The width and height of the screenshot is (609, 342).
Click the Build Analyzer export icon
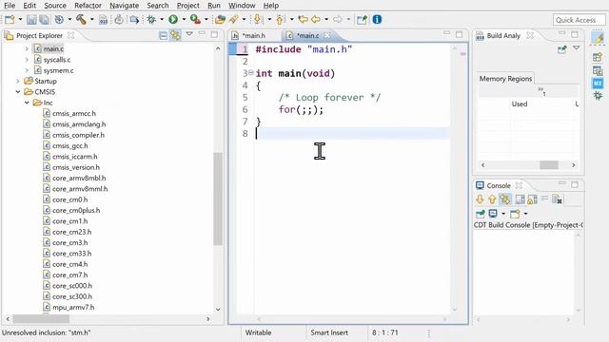click(561, 49)
